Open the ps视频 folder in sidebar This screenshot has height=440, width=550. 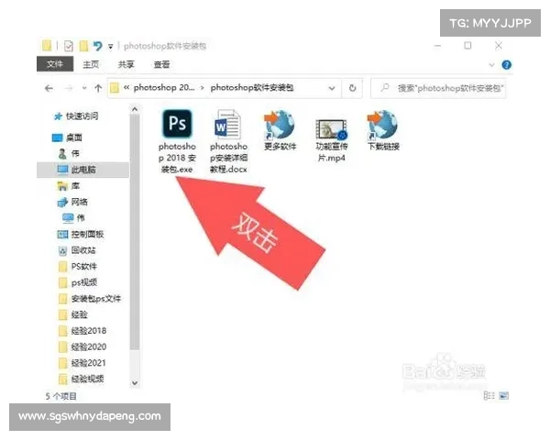point(78,282)
